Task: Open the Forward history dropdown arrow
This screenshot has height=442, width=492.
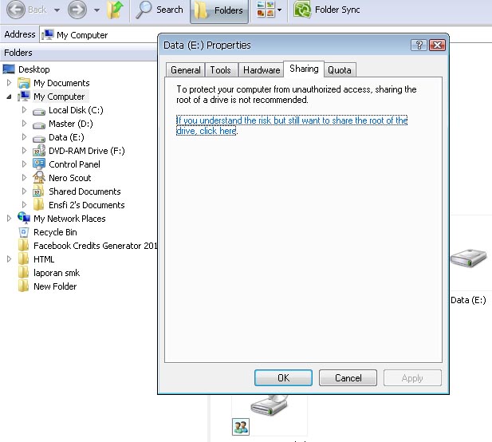Action: pyautogui.click(x=97, y=10)
